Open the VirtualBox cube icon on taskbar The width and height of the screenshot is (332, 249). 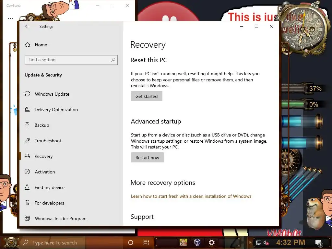pyautogui.click(x=197, y=242)
